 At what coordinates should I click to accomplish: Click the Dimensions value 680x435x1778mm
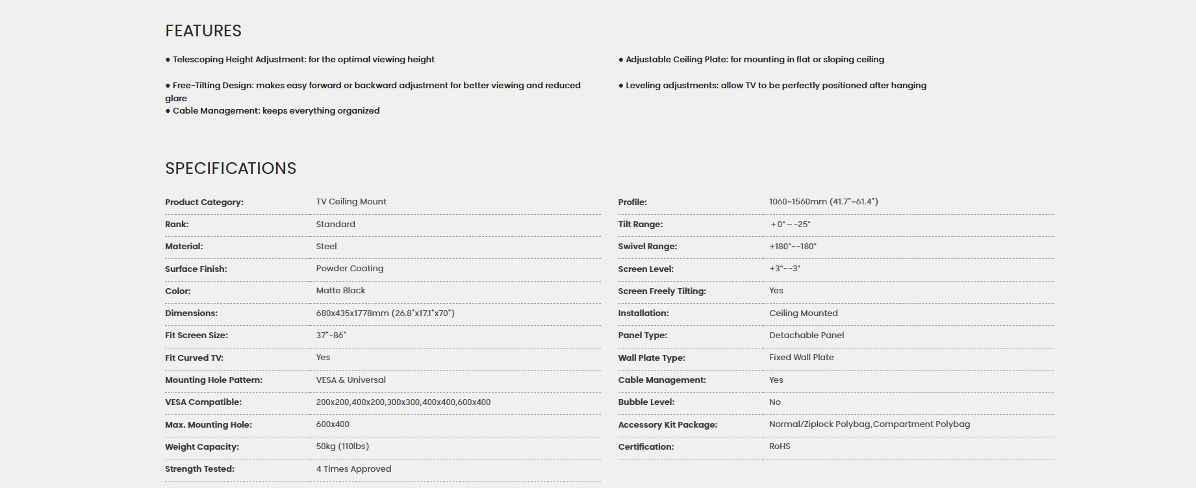385,313
